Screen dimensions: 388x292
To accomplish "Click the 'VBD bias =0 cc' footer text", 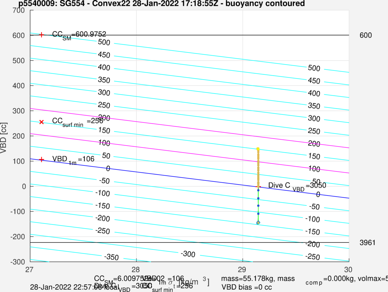I will click(247, 287).
